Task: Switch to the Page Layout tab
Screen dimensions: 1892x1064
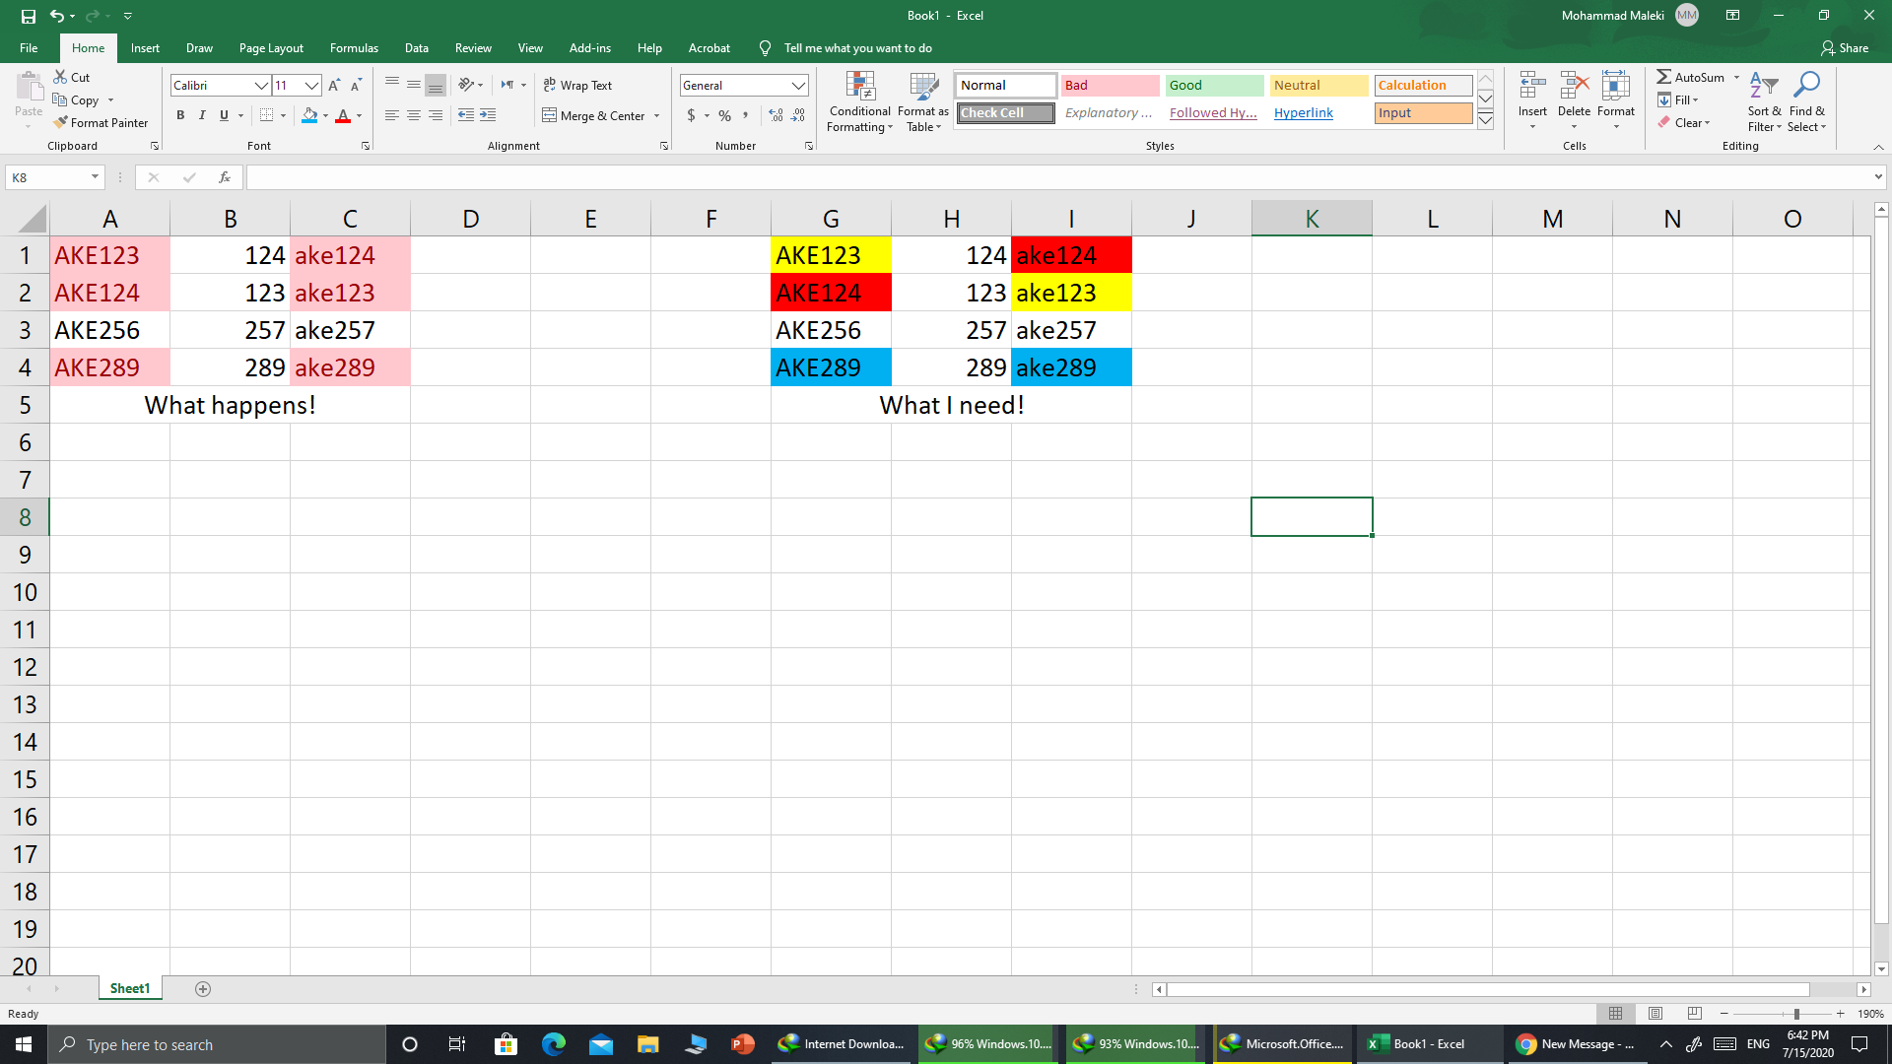Action: [x=271, y=47]
